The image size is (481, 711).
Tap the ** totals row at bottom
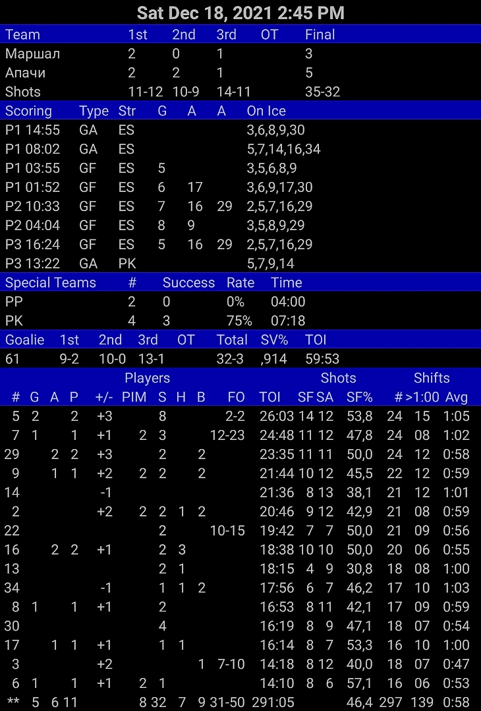click(240, 703)
